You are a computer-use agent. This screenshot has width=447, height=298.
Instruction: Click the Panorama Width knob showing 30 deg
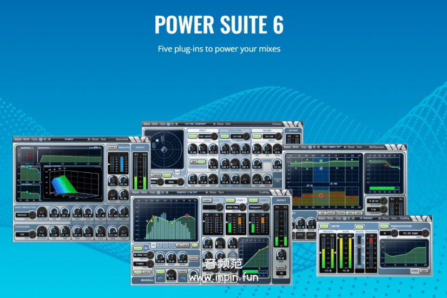tap(213, 163)
